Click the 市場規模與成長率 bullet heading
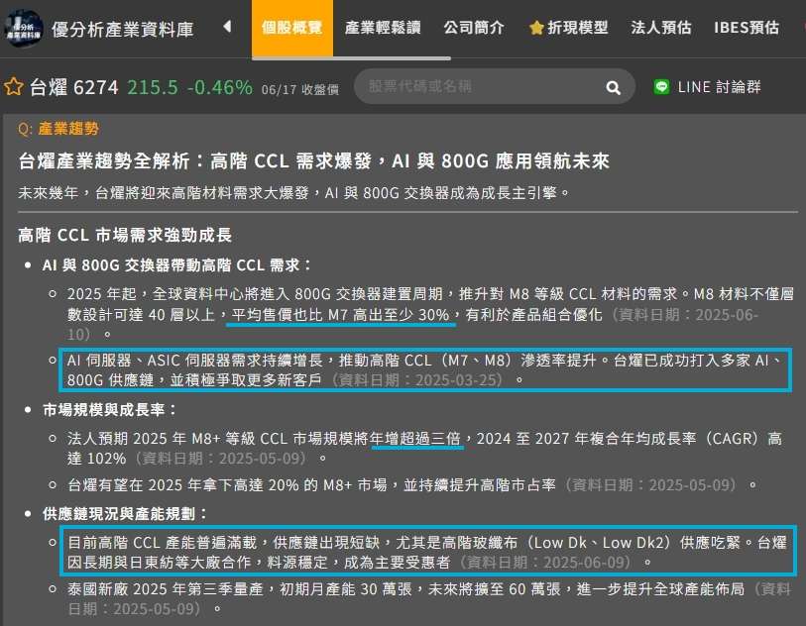Image resolution: width=806 pixels, height=626 pixels. click(109, 410)
